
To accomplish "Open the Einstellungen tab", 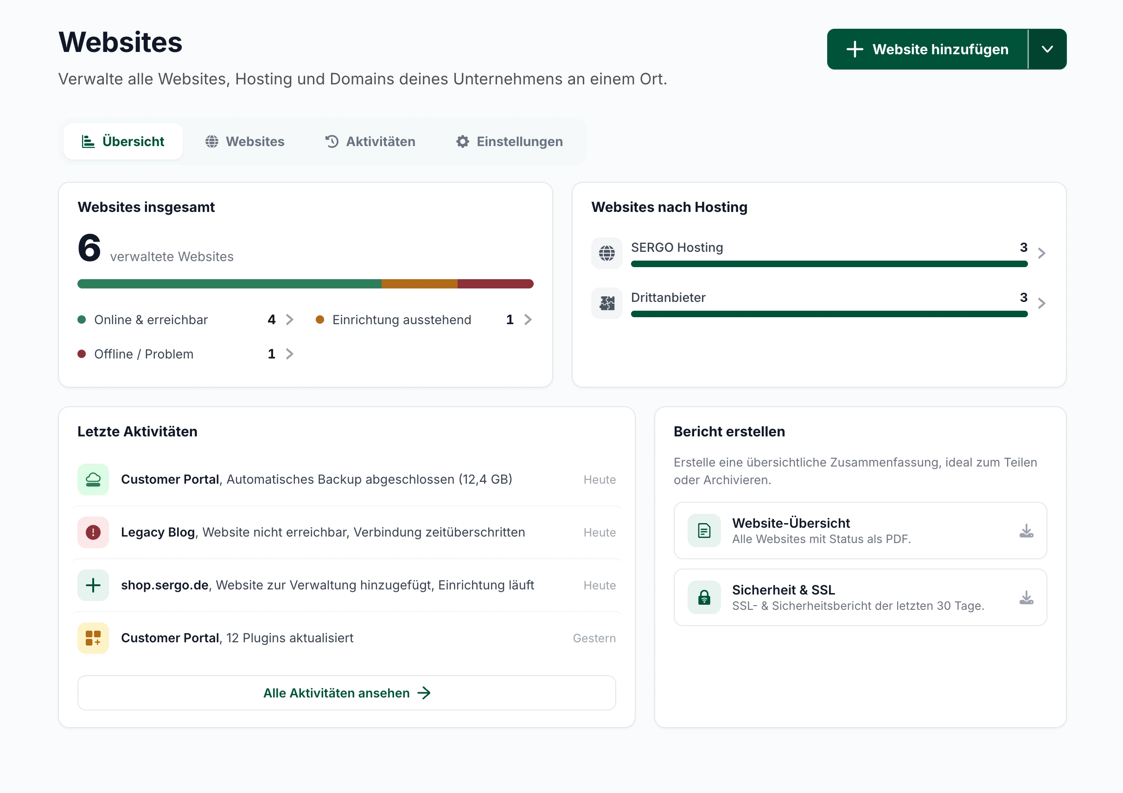I will tap(509, 141).
